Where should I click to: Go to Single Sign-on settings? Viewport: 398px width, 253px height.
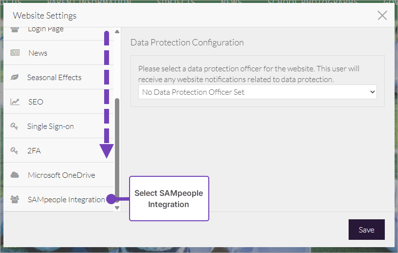(x=50, y=126)
